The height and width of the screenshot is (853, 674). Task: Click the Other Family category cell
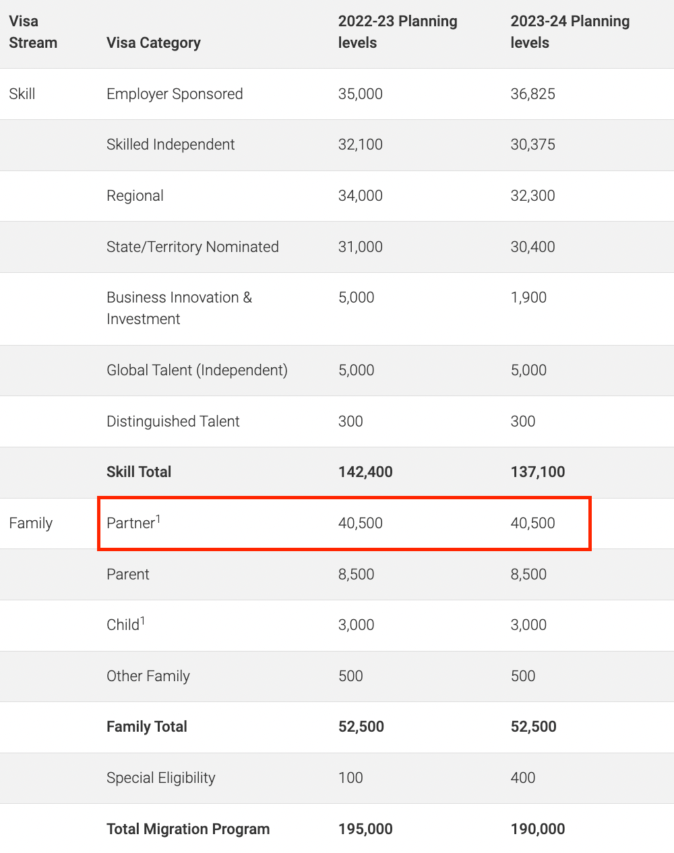click(x=148, y=676)
